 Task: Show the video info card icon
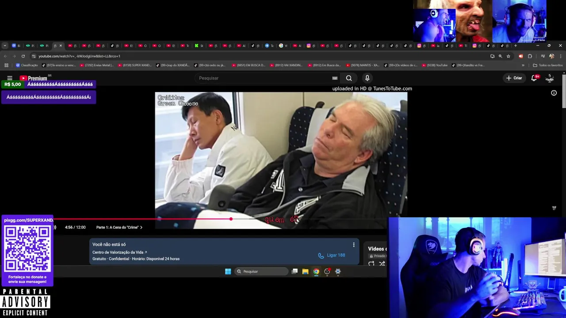point(554,93)
